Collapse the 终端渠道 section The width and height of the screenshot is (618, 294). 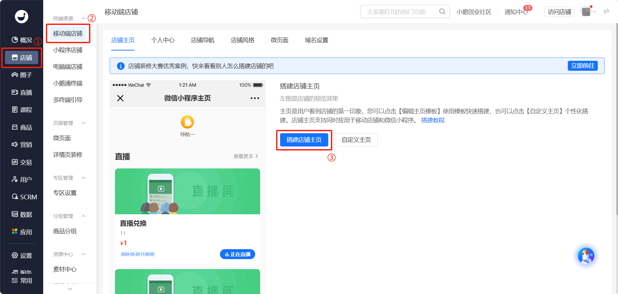pyautogui.click(x=84, y=18)
